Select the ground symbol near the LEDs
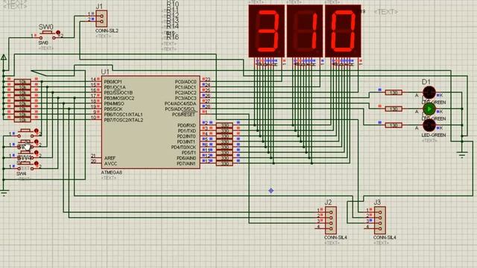This screenshot has width=477, height=268. [x=462, y=155]
